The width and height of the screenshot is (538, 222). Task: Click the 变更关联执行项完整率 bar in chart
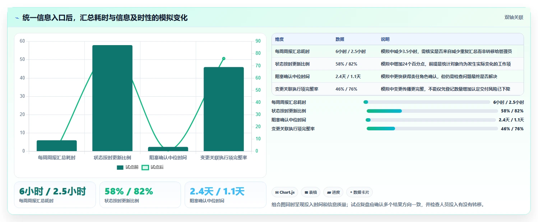coord(224,109)
